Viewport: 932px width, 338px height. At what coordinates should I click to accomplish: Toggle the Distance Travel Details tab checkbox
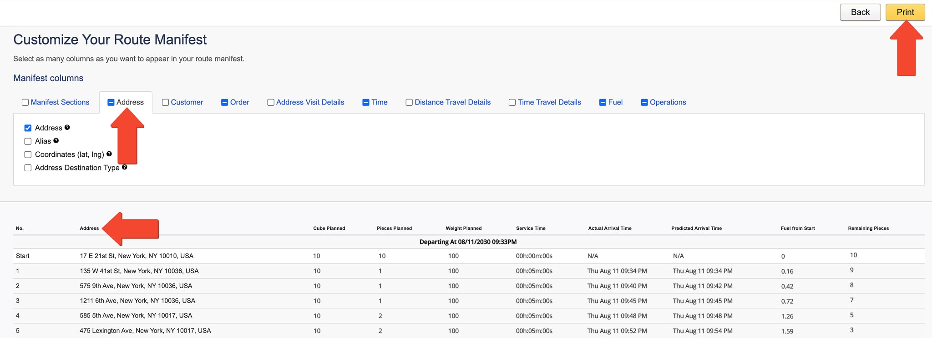tap(409, 102)
